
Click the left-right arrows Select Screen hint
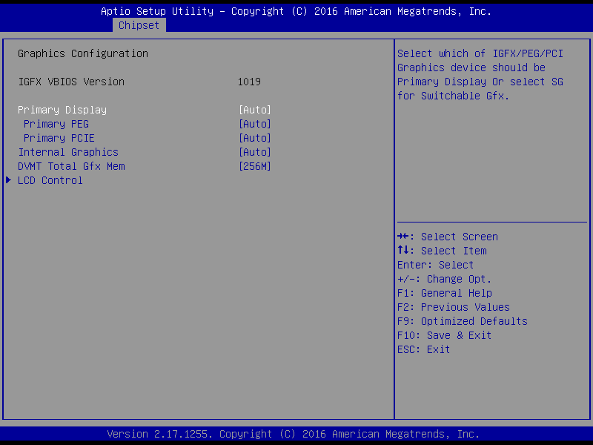tap(448, 237)
